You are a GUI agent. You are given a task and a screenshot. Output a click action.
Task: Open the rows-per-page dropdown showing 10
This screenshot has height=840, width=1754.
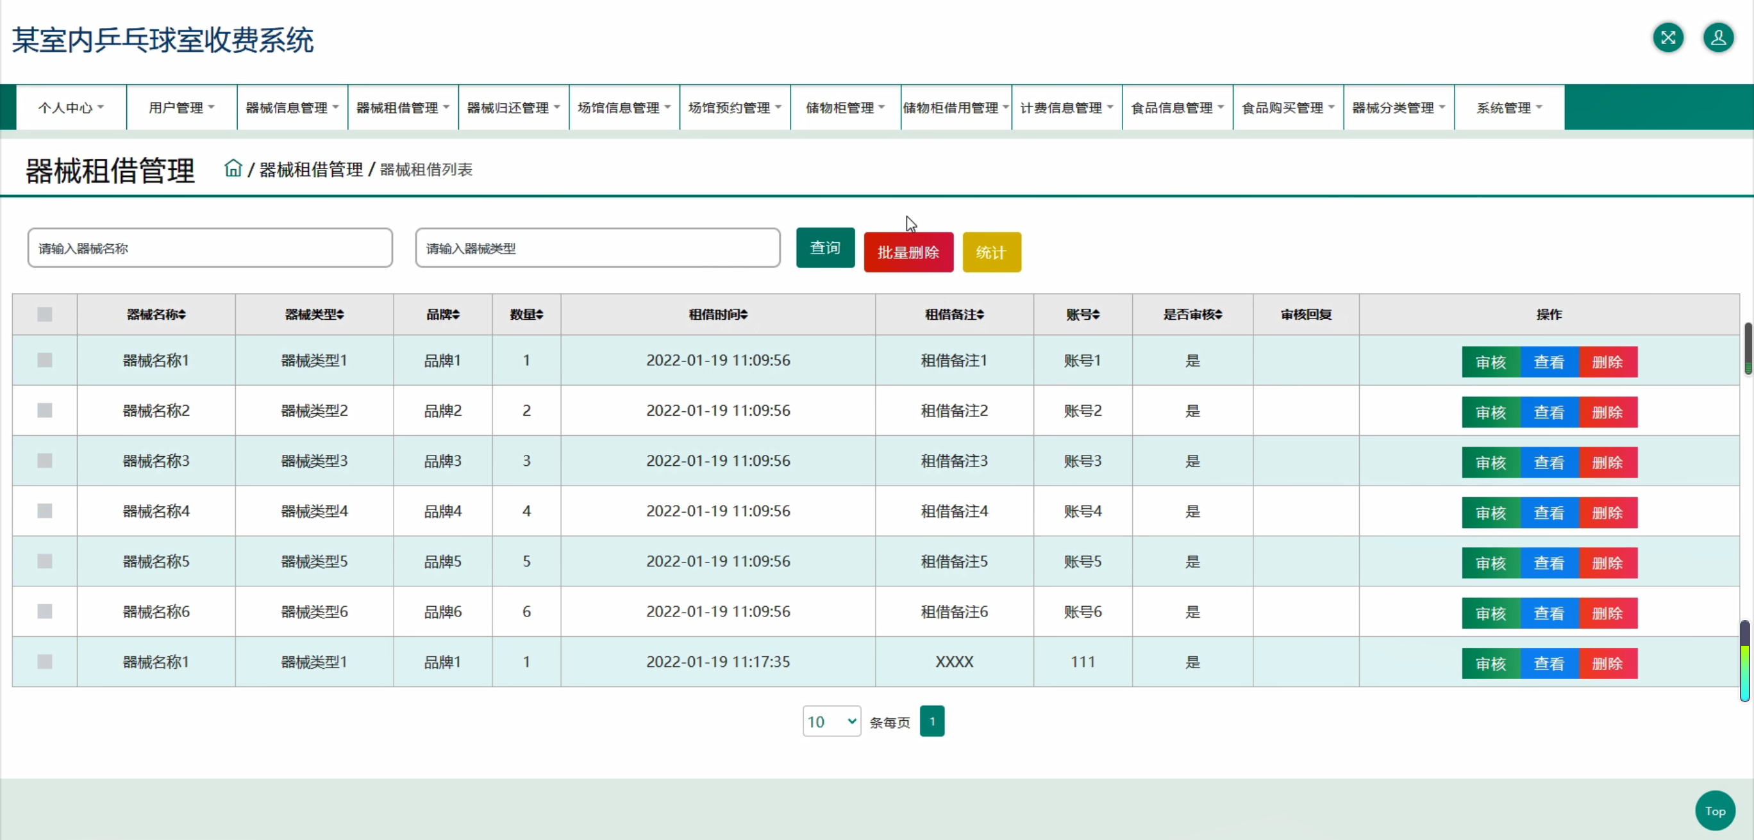(x=831, y=721)
